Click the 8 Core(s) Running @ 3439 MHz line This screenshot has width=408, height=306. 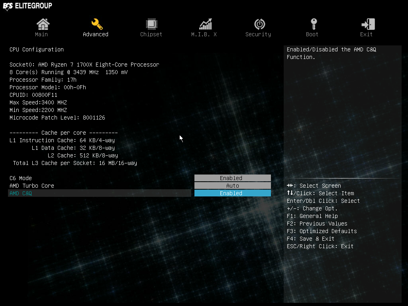(x=69, y=72)
